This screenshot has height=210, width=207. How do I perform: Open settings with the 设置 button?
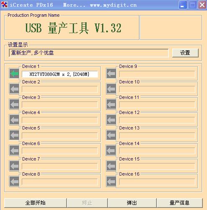185,53
